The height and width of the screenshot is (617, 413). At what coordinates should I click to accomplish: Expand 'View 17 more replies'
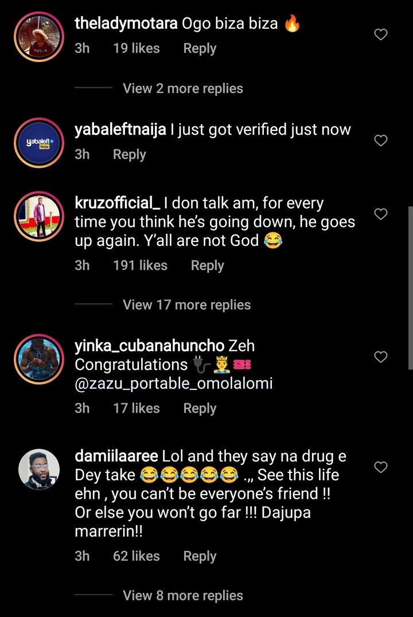click(x=186, y=304)
